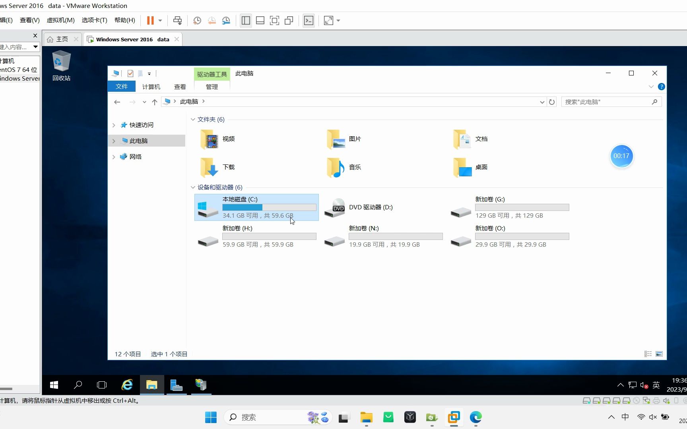Open the 查看 ribbon tab in Explorer
Screen dimensions: 687x429
click(180, 87)
